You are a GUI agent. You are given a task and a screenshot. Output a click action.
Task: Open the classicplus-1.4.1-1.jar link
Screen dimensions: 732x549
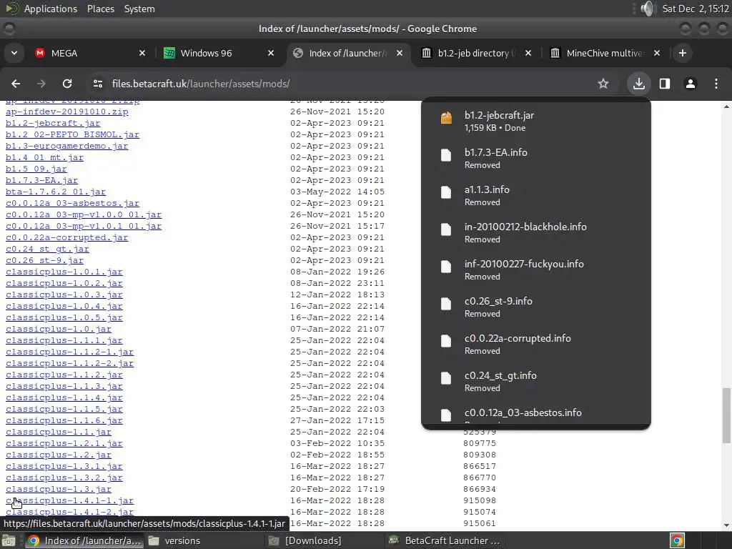(69, 500)
